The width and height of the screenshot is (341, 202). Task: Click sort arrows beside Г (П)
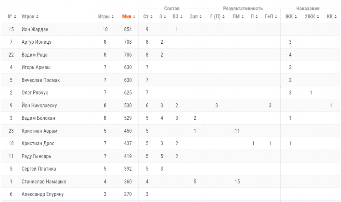[223, 17]
